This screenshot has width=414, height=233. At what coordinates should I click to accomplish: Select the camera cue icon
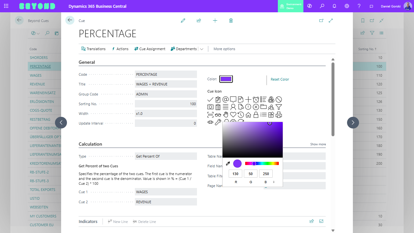(x=211, y=107)
